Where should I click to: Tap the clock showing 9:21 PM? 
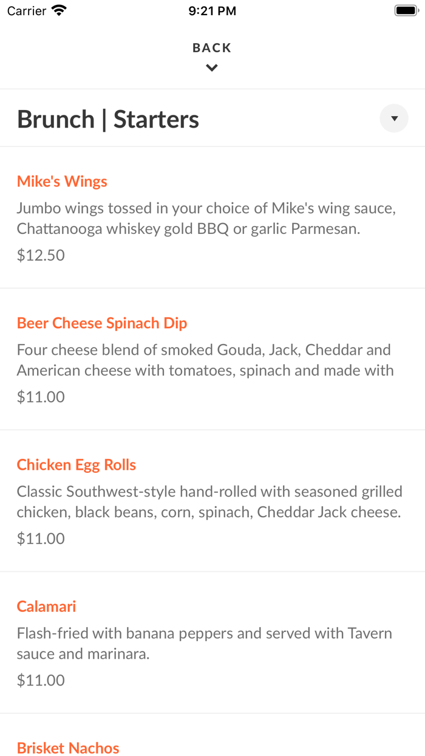click(212, 10)
